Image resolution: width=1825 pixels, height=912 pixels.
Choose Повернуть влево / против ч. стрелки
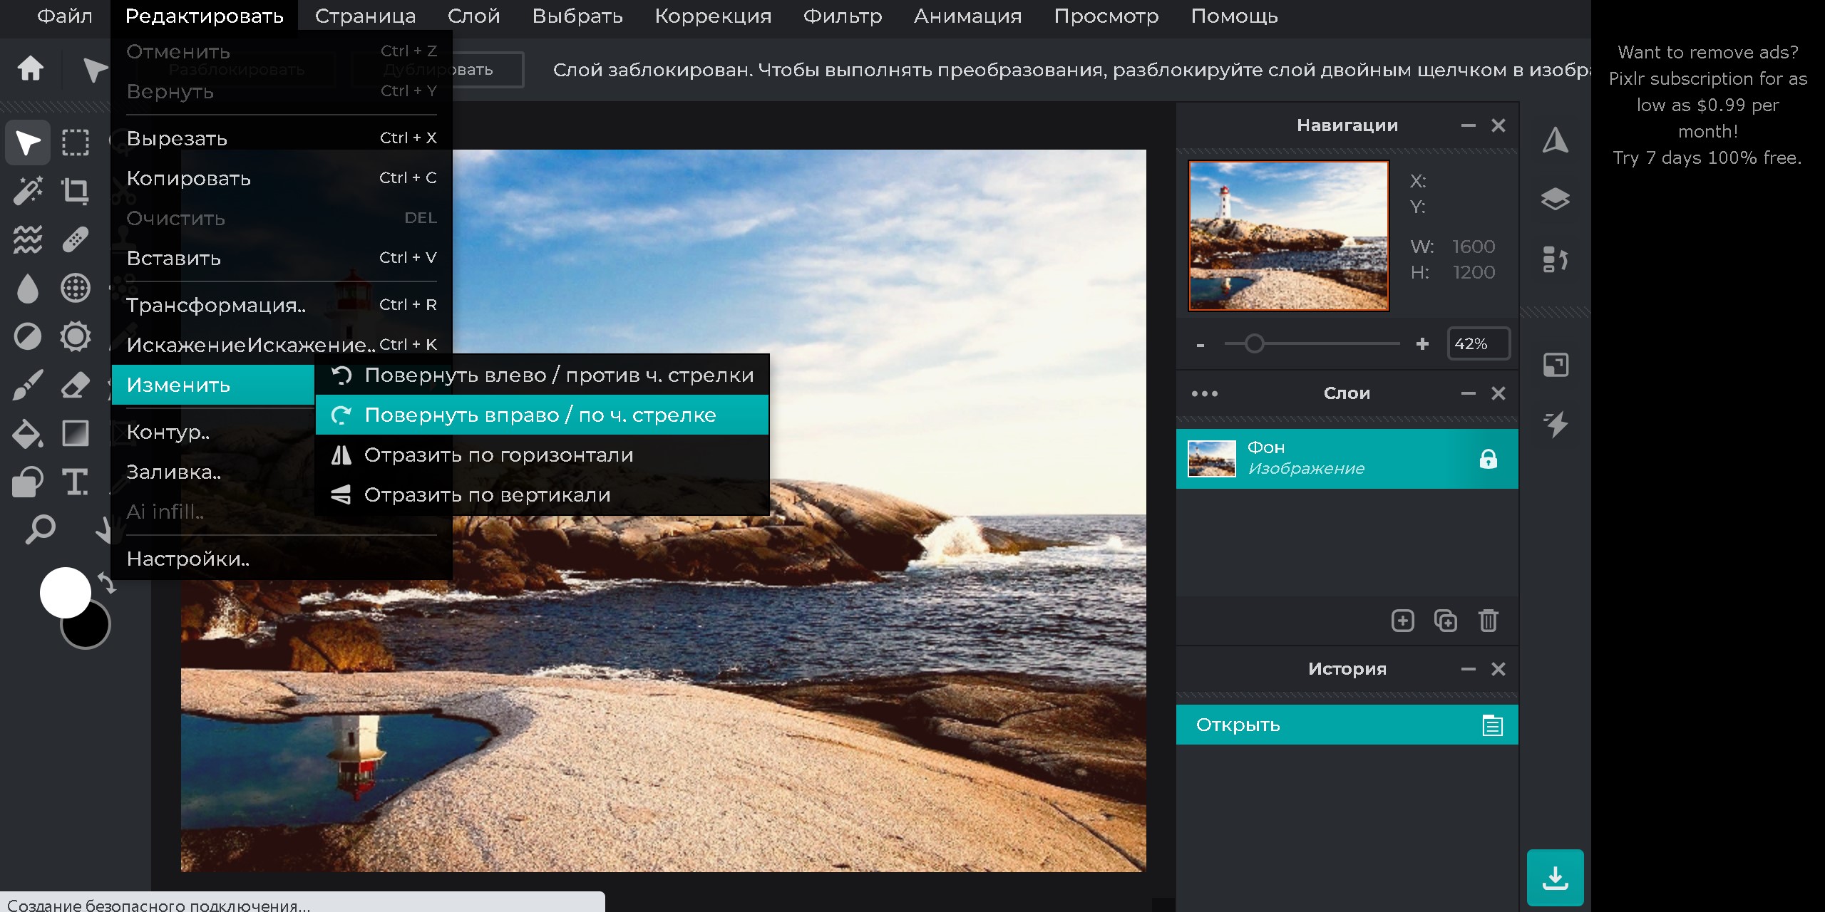pos(542,375)
